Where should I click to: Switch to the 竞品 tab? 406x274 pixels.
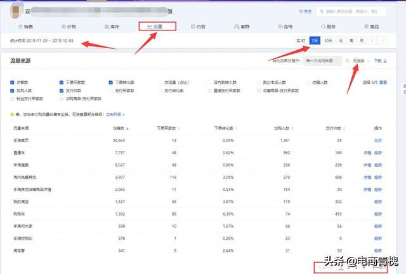[x=372, y=27]
